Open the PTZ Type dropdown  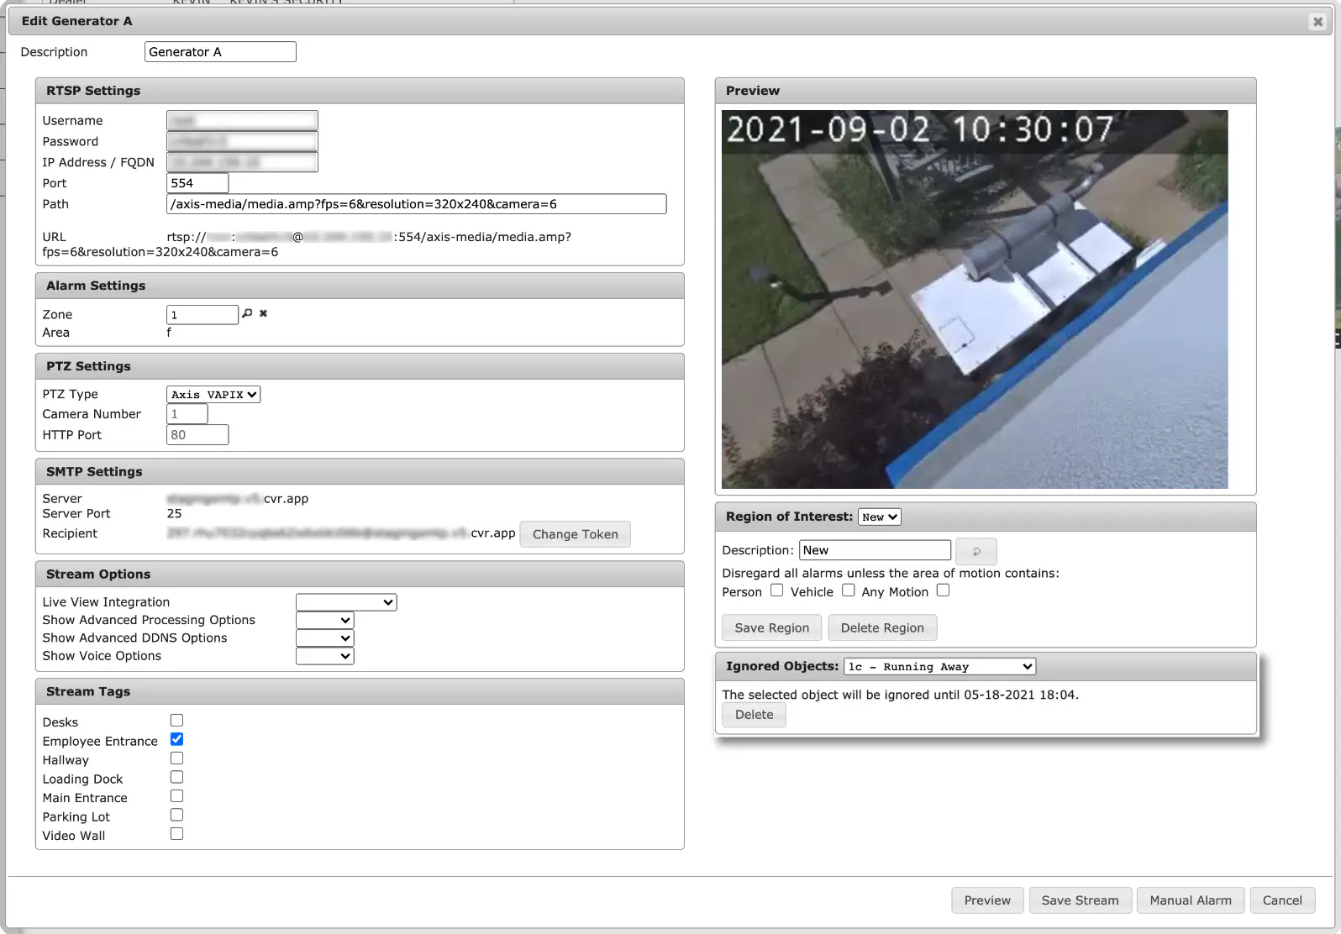213,395
